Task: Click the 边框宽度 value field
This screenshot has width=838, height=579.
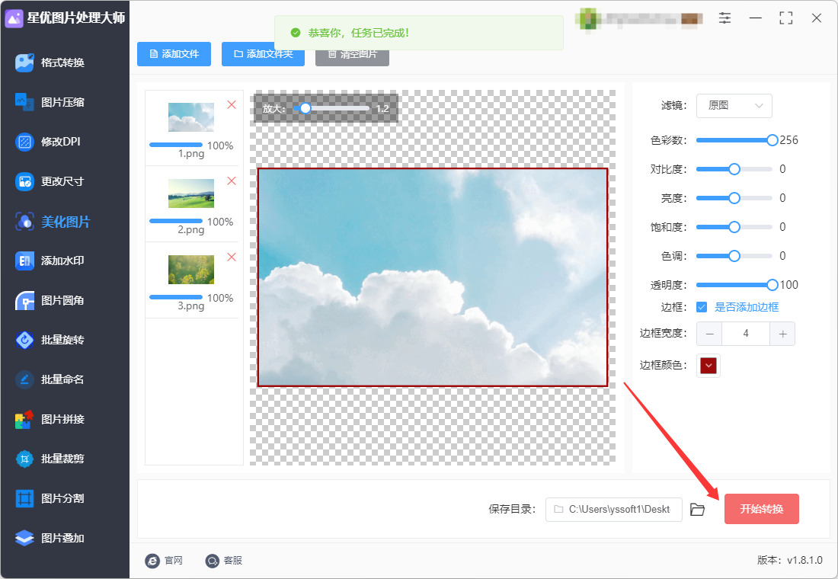Action: point(746,334)
